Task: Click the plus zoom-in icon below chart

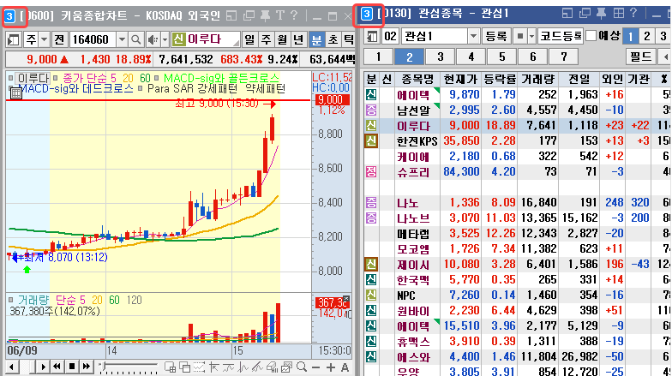Action: pyautogui.click(x=331, y=367)
